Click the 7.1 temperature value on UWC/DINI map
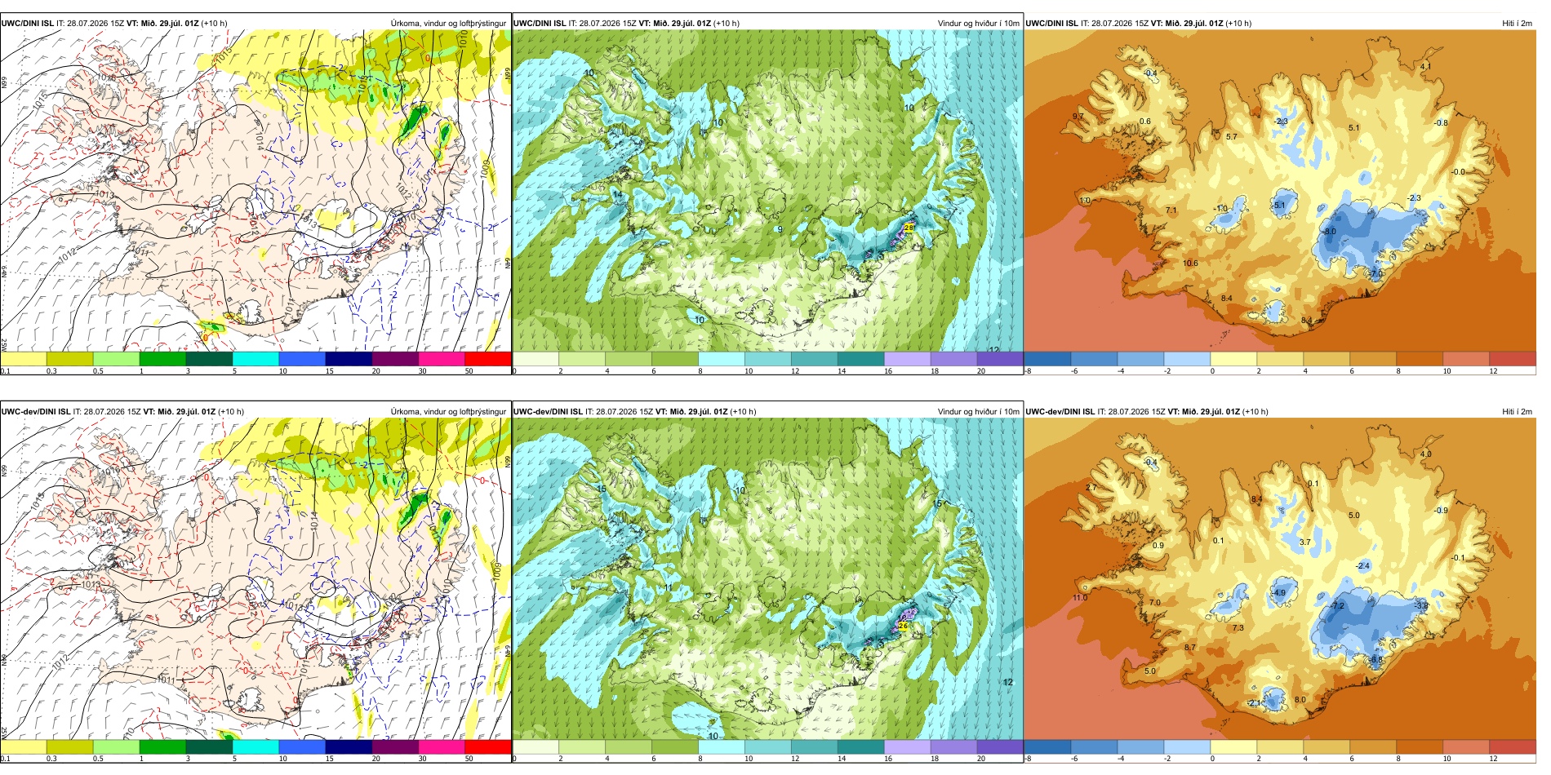The height and width of the screenshot is (775, 1551). coord(1171,210)
